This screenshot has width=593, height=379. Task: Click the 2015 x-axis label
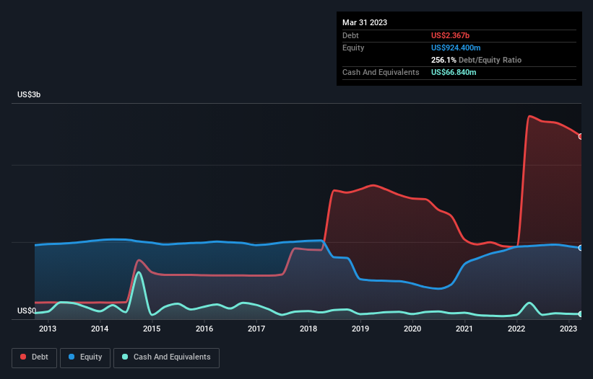click(152, 329)
